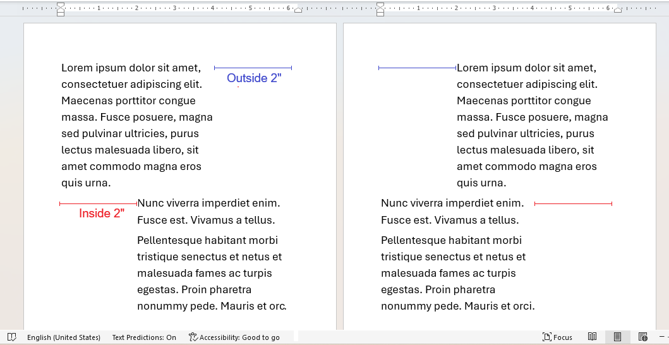Select left indent box on first page ruler
Viewport: 669px width, 345px height.
[61, 14]
